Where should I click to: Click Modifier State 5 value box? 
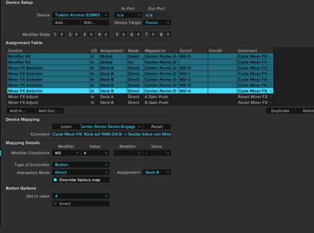124,35
